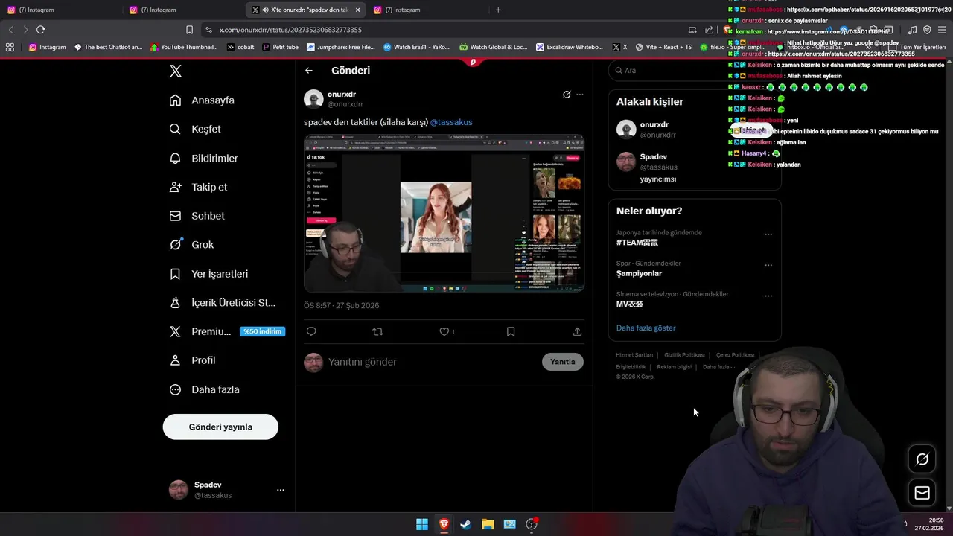Click the browser back arrow
The image size is (953, 536).
(x=10, y=30)
